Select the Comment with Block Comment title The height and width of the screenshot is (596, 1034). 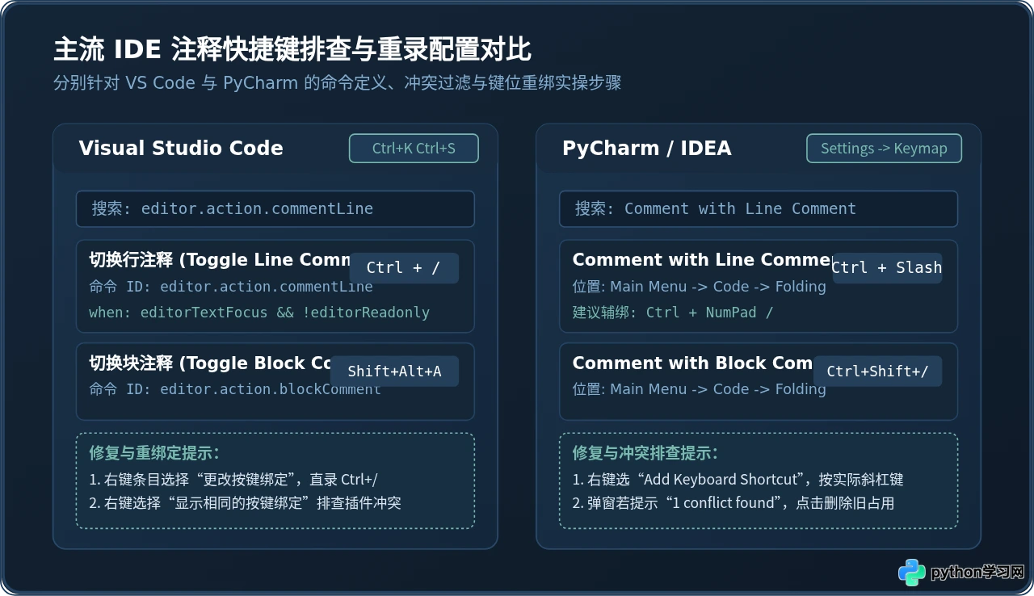(692, 363)
